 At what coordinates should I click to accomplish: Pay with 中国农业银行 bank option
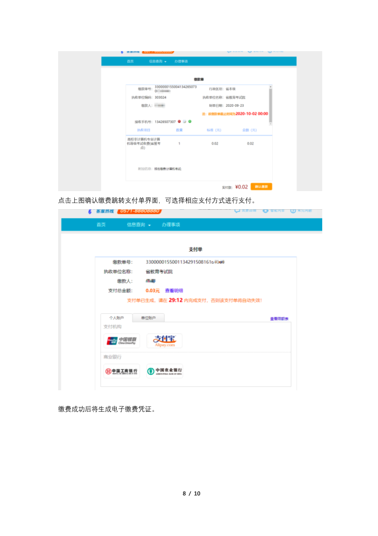point(164,371)
